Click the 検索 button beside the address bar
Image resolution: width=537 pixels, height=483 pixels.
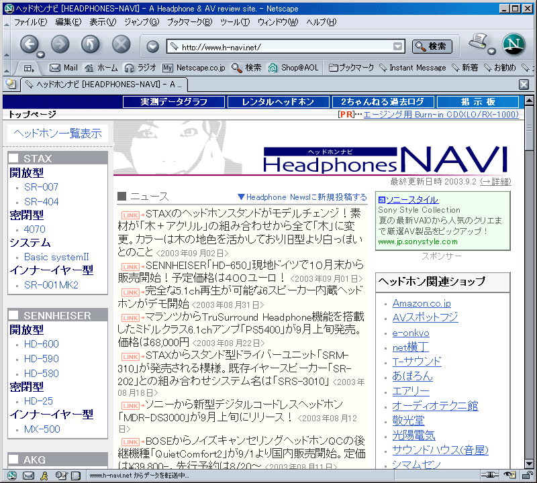432,46
